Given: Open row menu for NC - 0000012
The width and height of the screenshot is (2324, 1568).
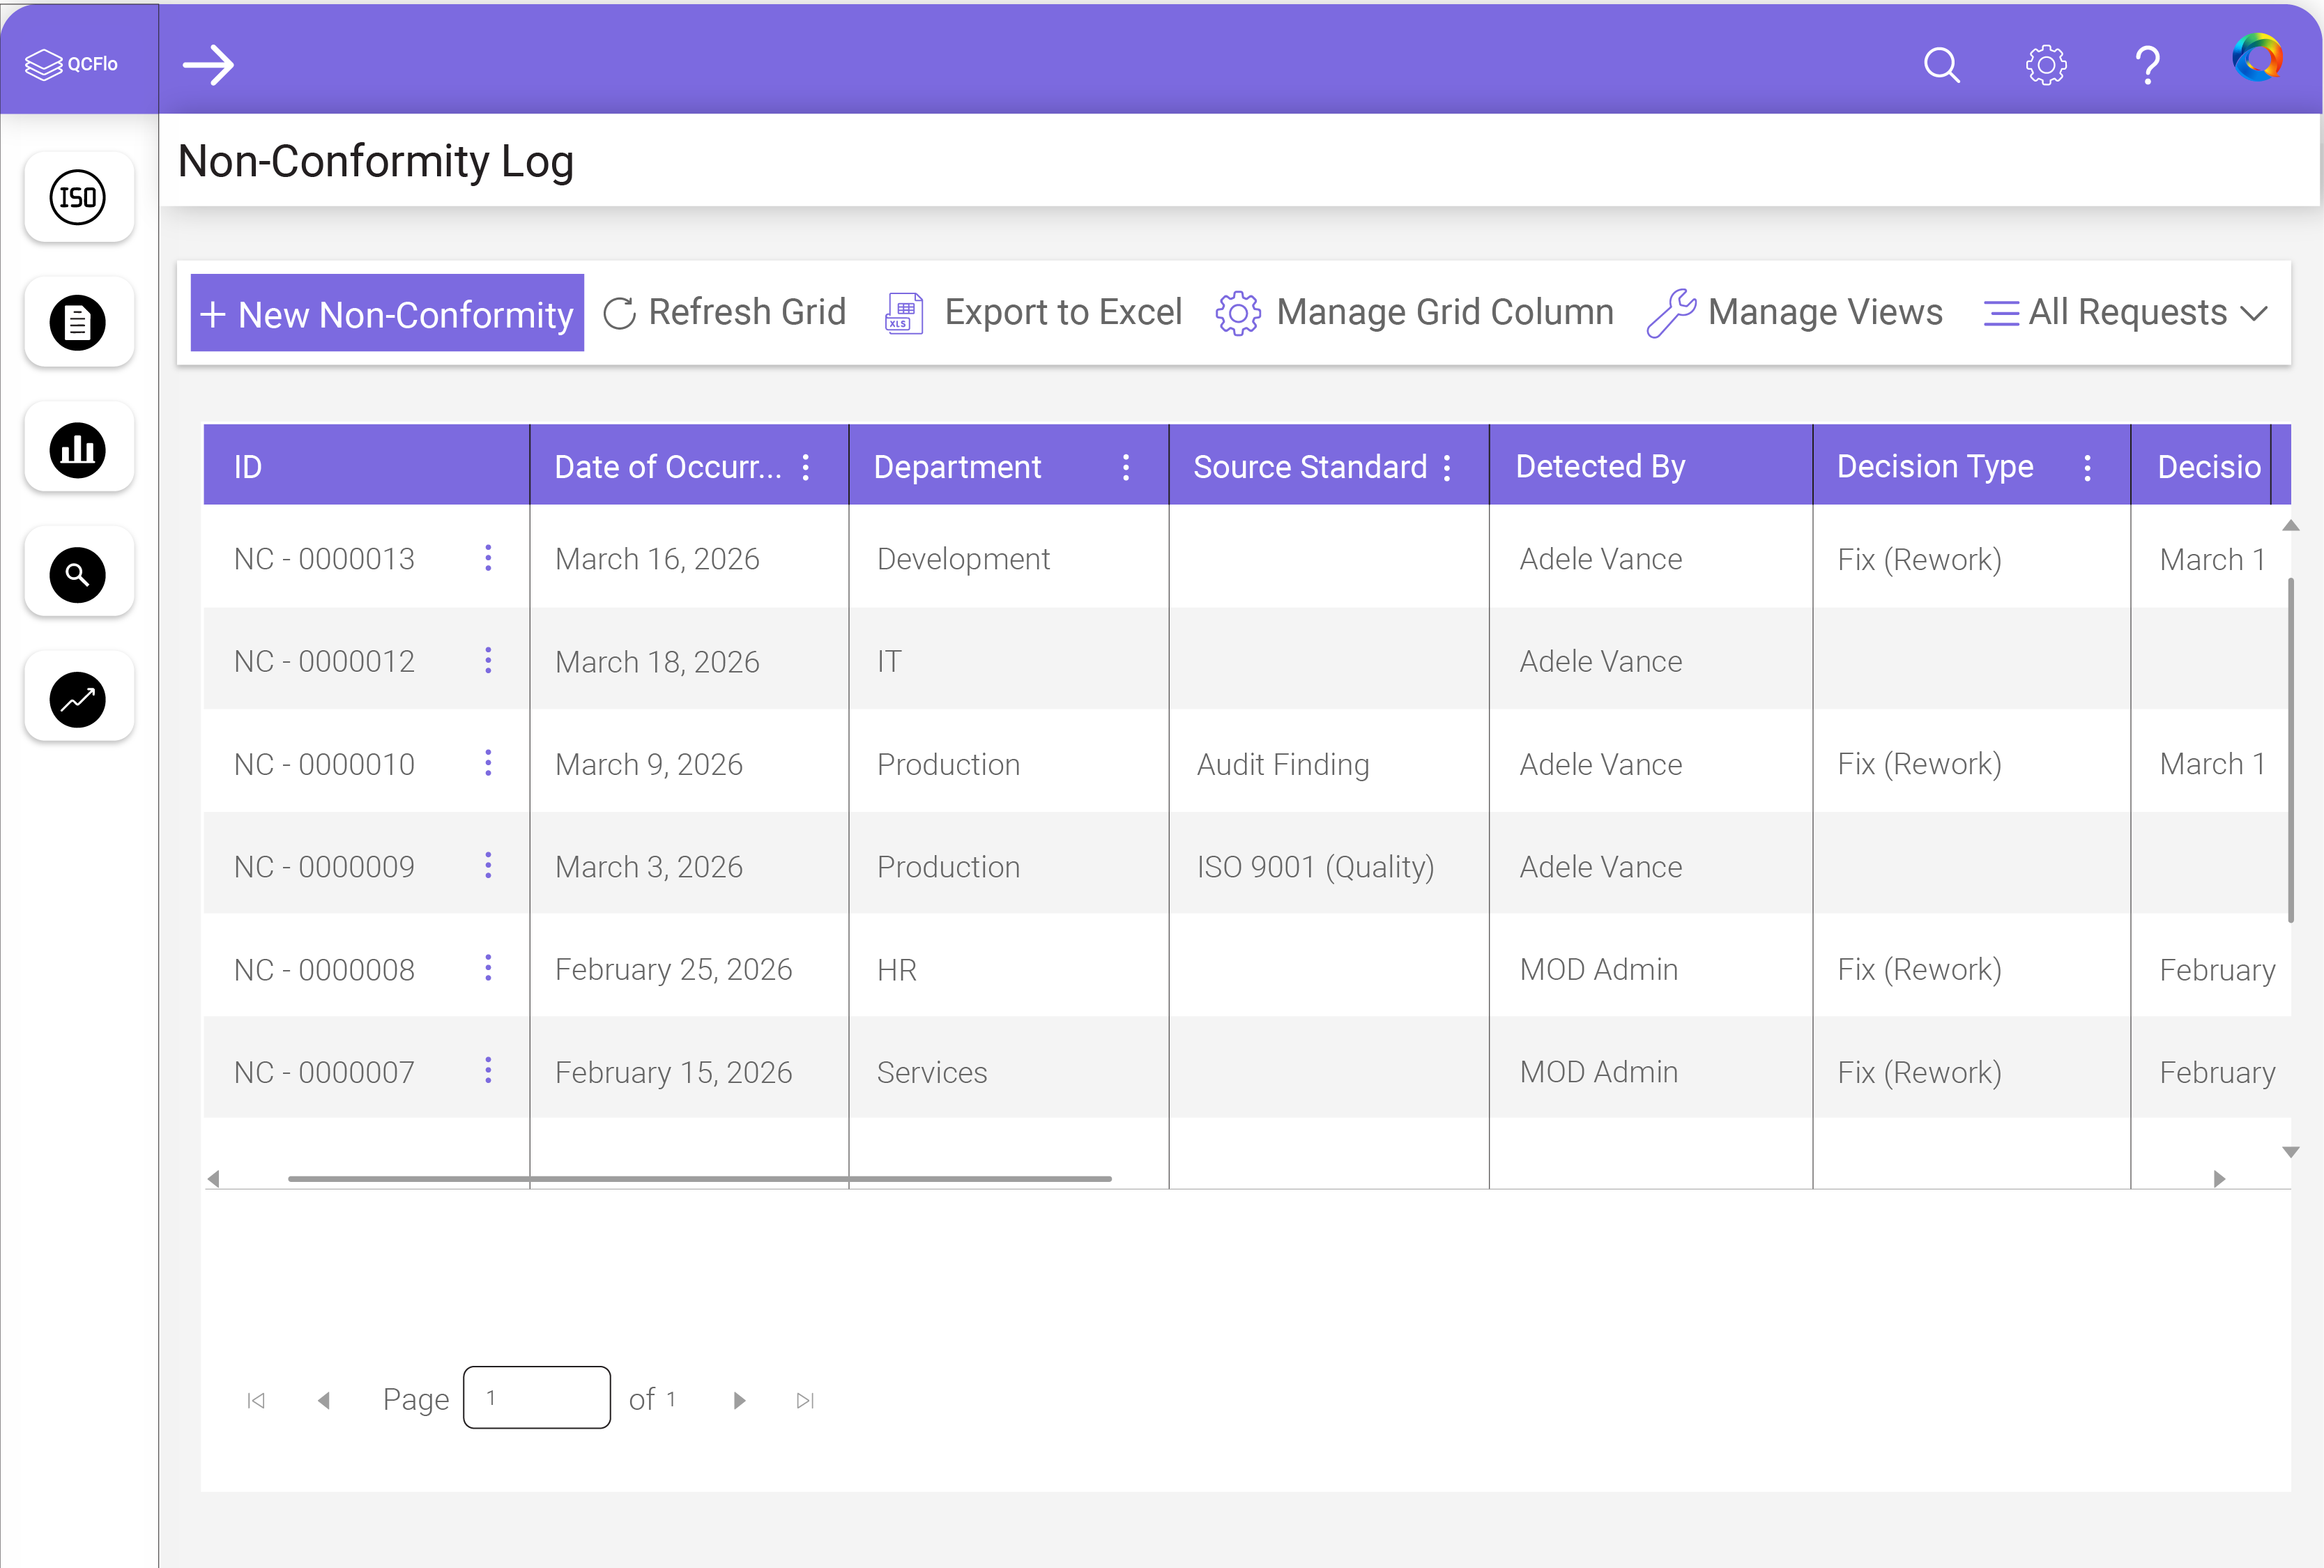Looking at the screenshot, I should 488,661.
